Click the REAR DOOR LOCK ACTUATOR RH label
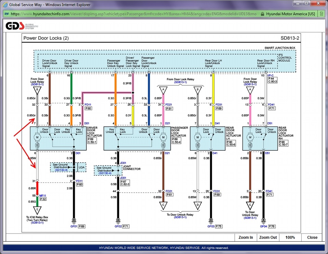 [286, 133]
